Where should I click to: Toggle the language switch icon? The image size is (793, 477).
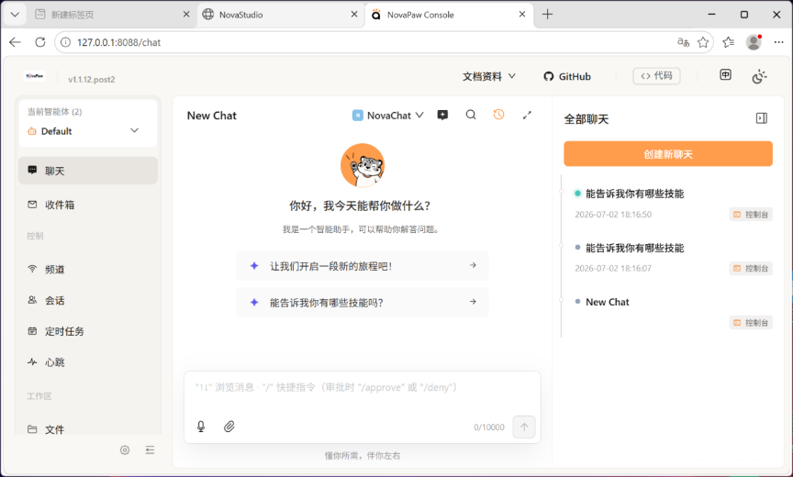tap(726, 75)
